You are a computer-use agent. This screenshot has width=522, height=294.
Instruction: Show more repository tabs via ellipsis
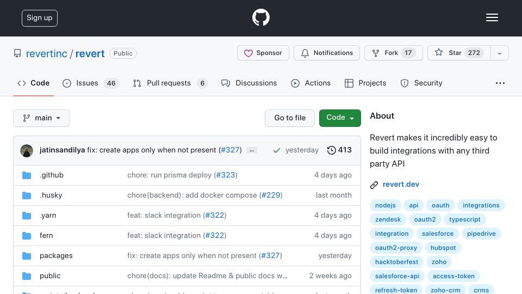tap(500, 83)
